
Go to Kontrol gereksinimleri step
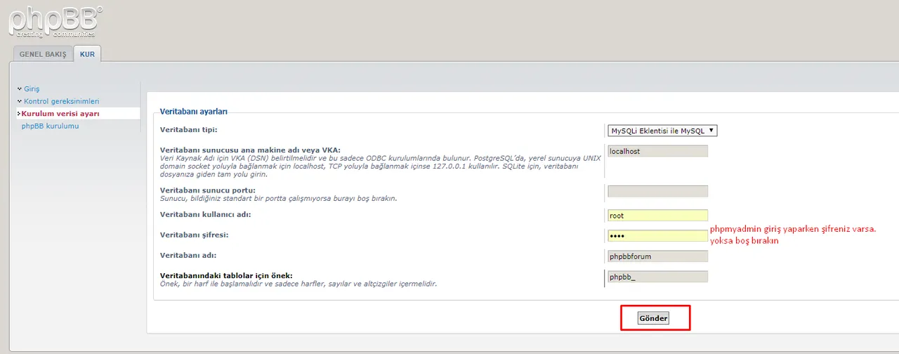[x=61, y=101]
